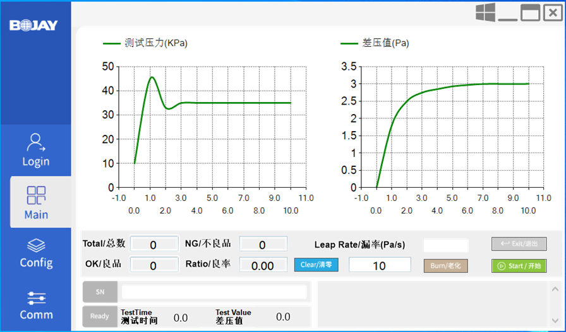Click the Ready status indicator
Image resolution: width=566 pixels, height=332 pixels.
click(x=99, y=316)
